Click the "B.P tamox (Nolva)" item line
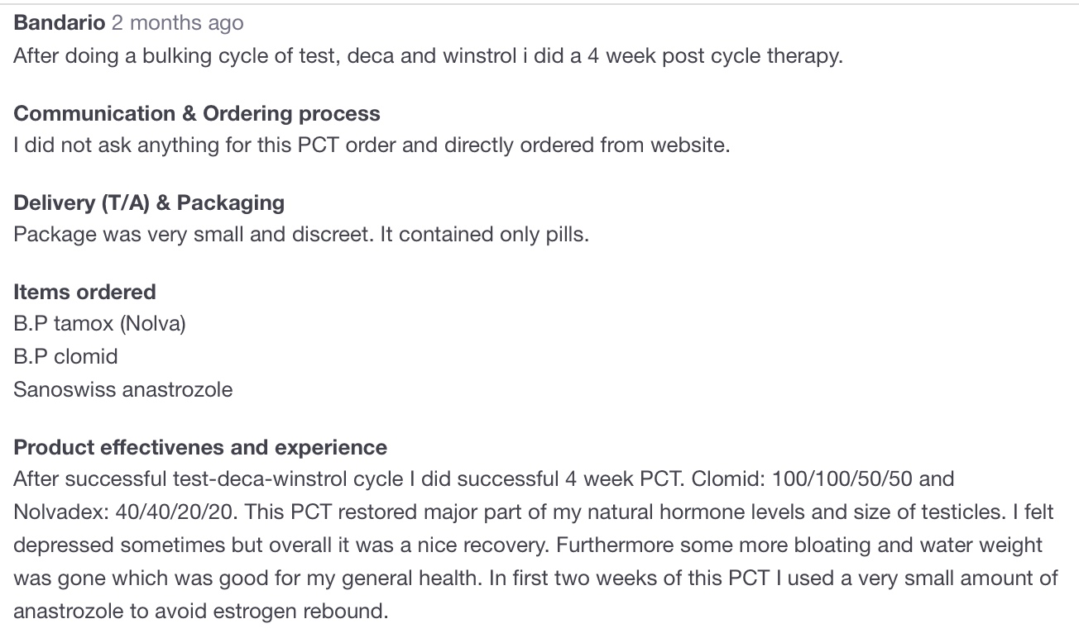Image resolution: width=1079 pixels, height=638 pixels. (99, 323)
